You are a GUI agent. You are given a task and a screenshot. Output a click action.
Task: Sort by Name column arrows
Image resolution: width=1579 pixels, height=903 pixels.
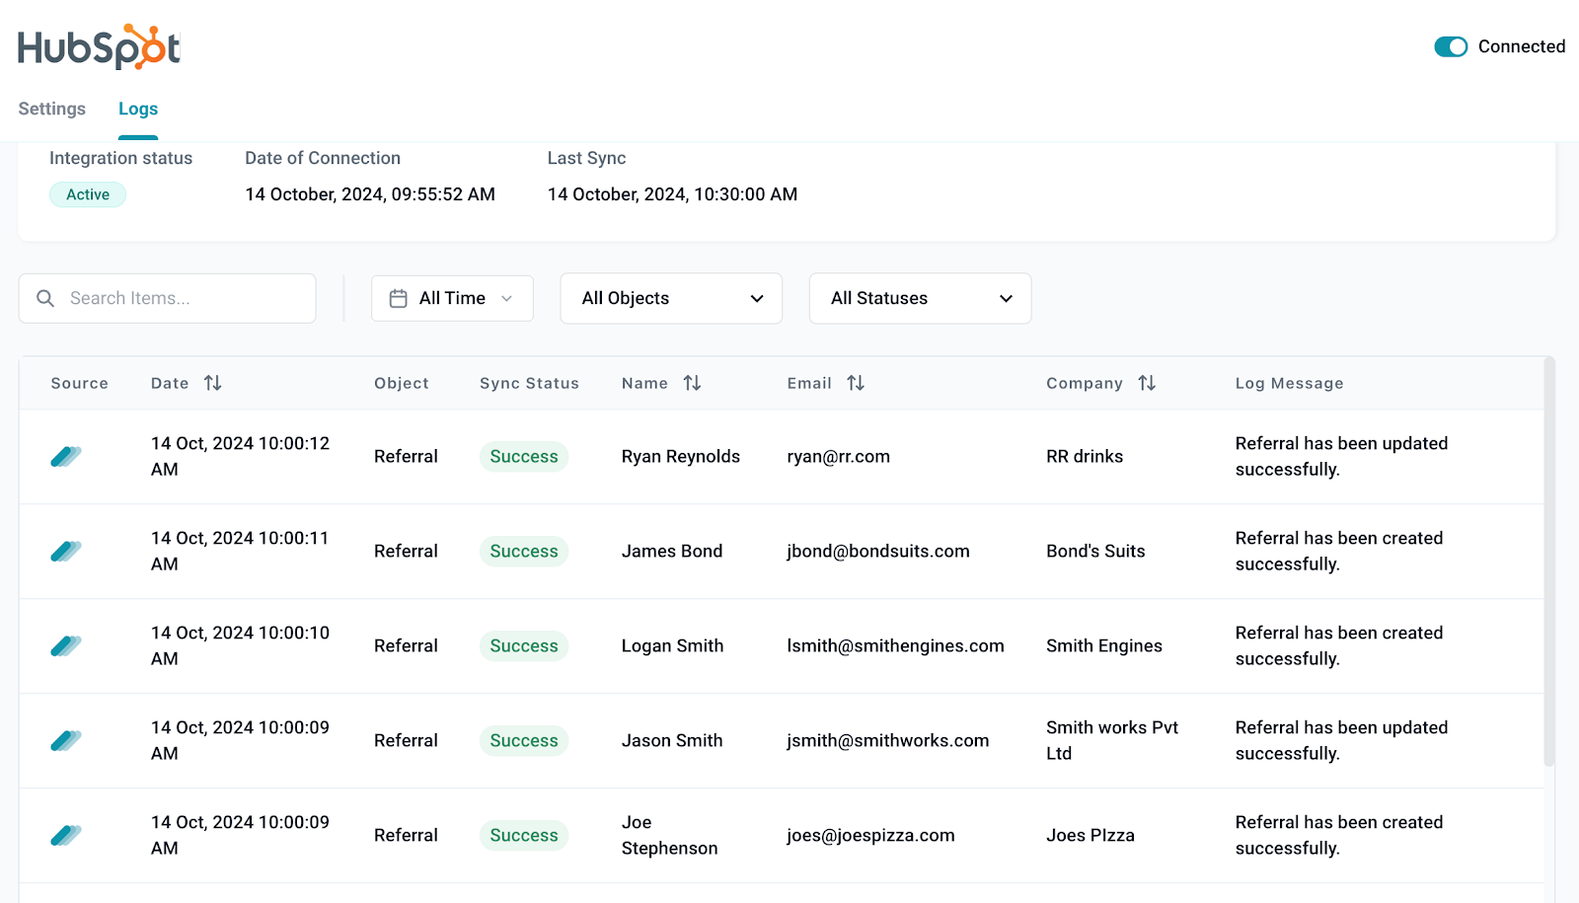pyautogui.click(x=693, y=383)
